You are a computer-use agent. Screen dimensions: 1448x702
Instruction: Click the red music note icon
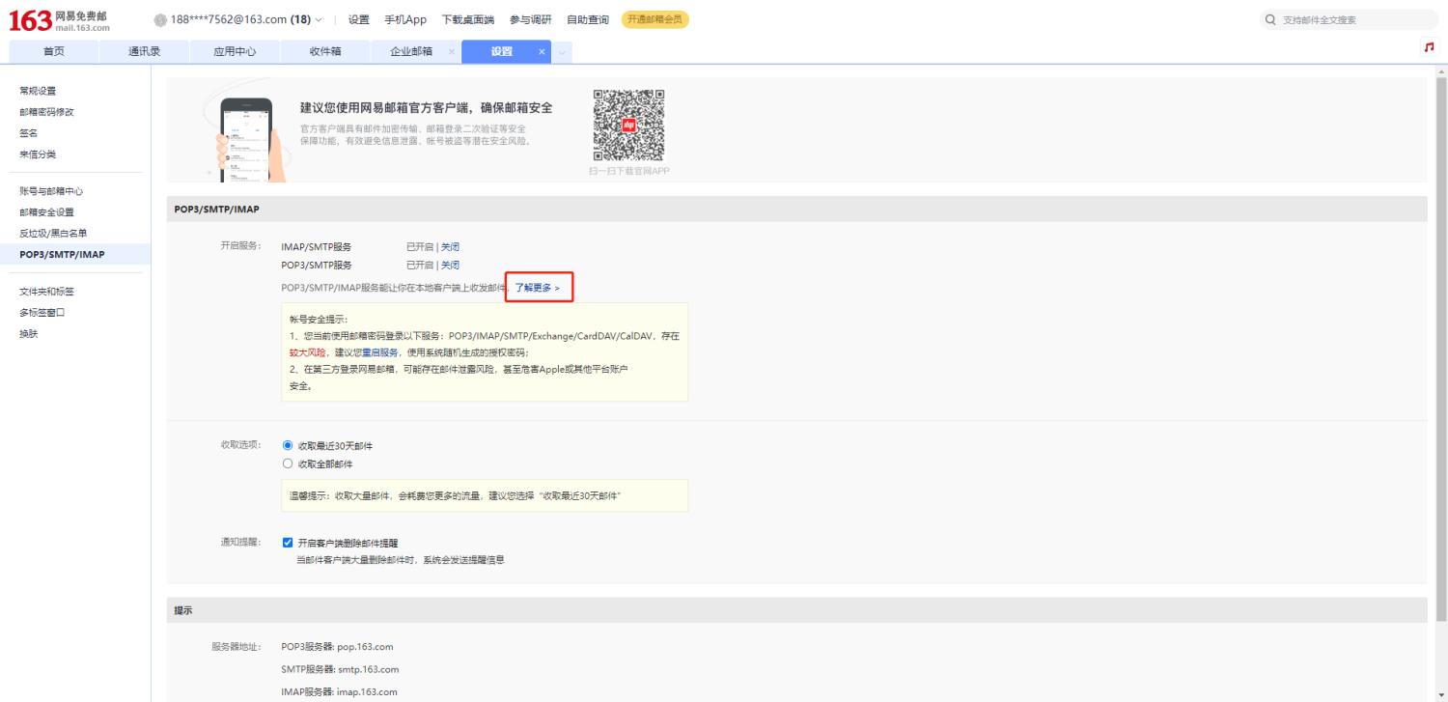(1429, 47)
